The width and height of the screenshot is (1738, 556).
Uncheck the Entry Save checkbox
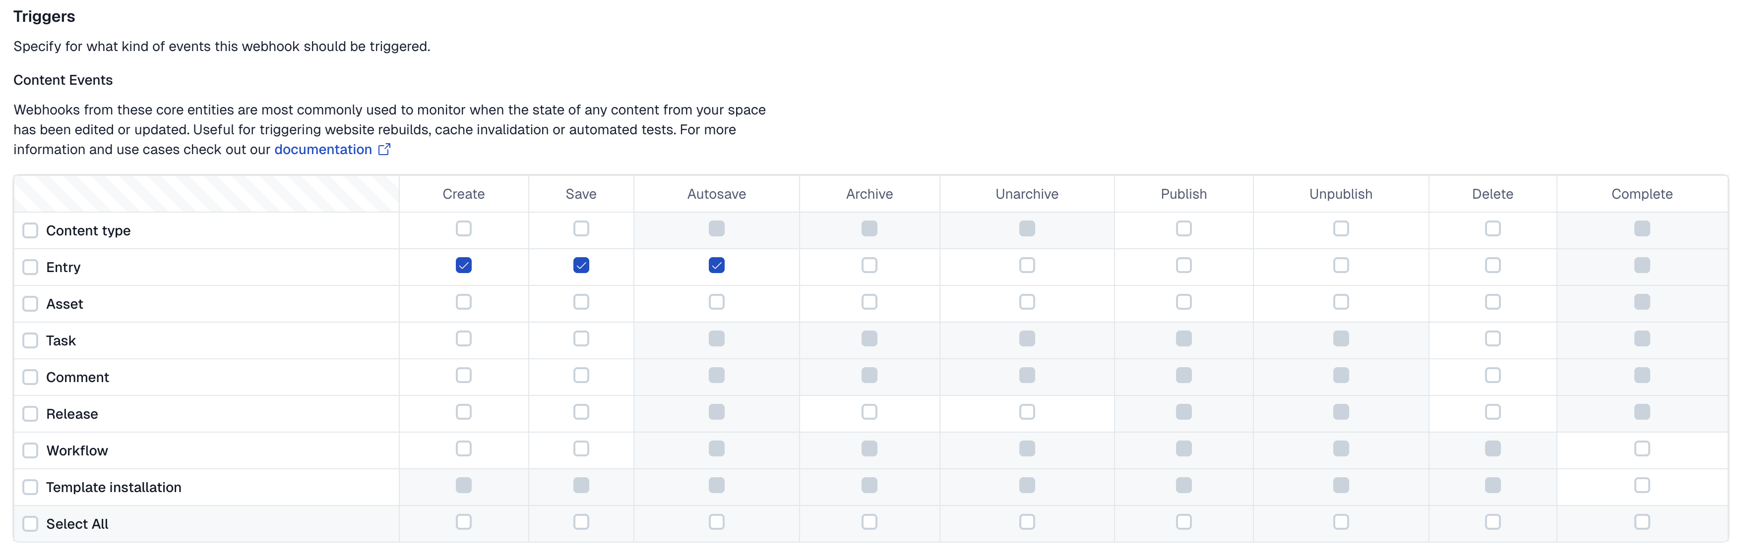click(x=581, y=266)
